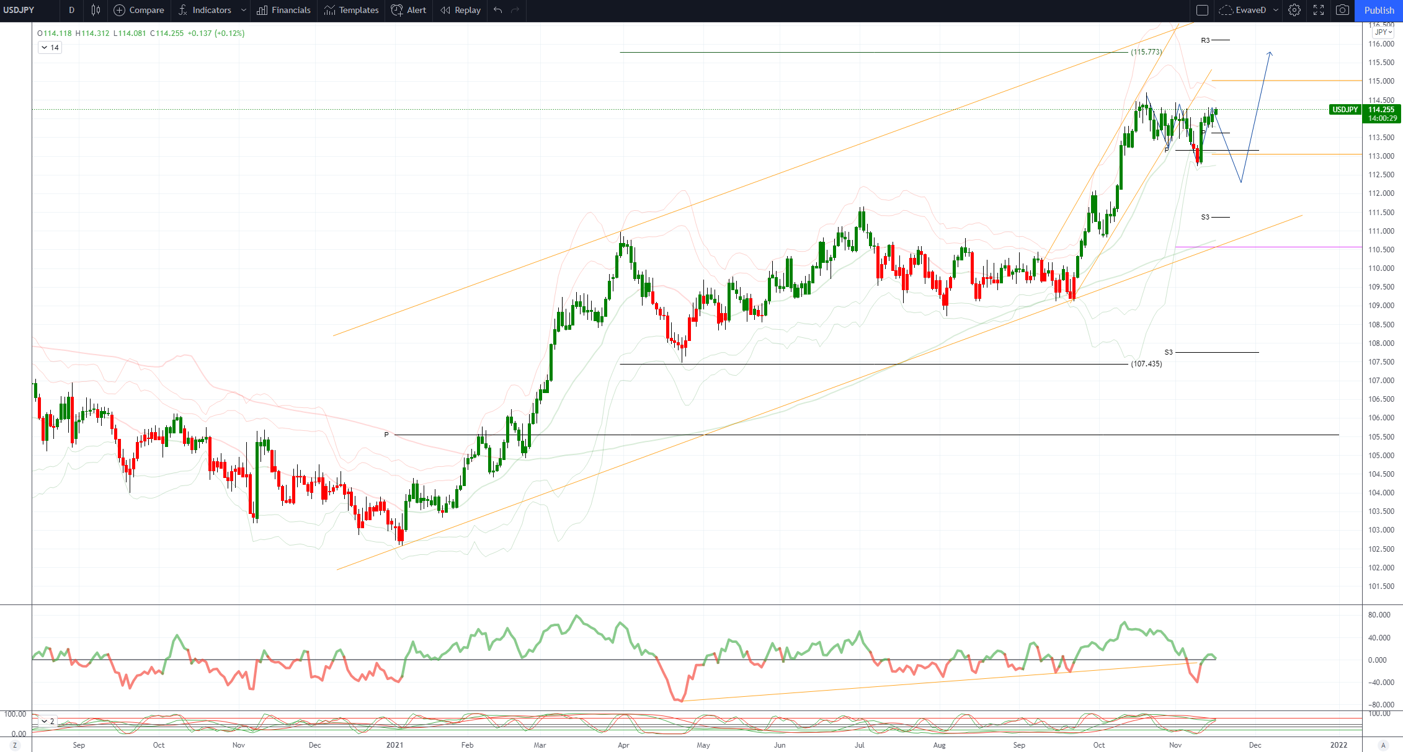Take a snapshot with camera icon

click(x=1342, y=10)
